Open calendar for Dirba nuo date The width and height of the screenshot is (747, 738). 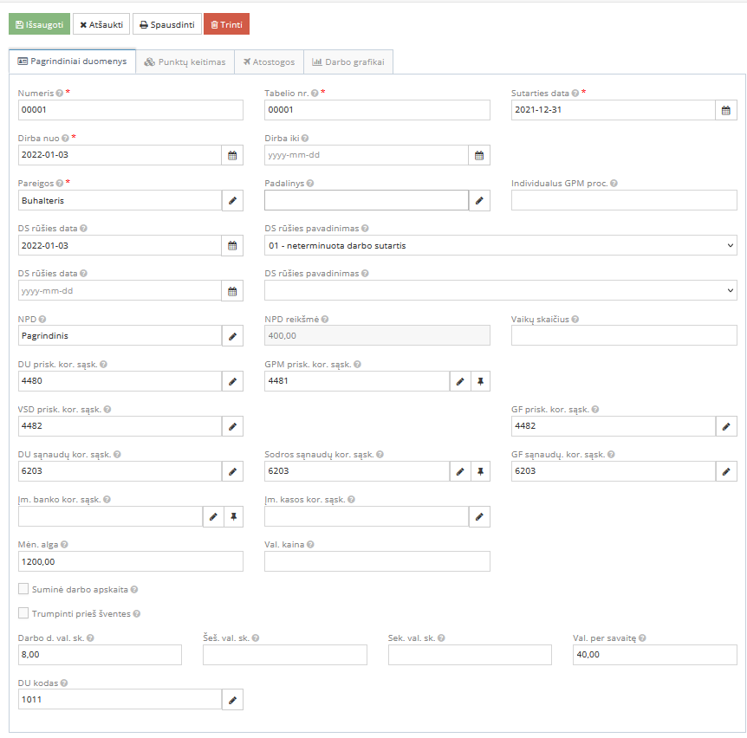click(232, 155)
